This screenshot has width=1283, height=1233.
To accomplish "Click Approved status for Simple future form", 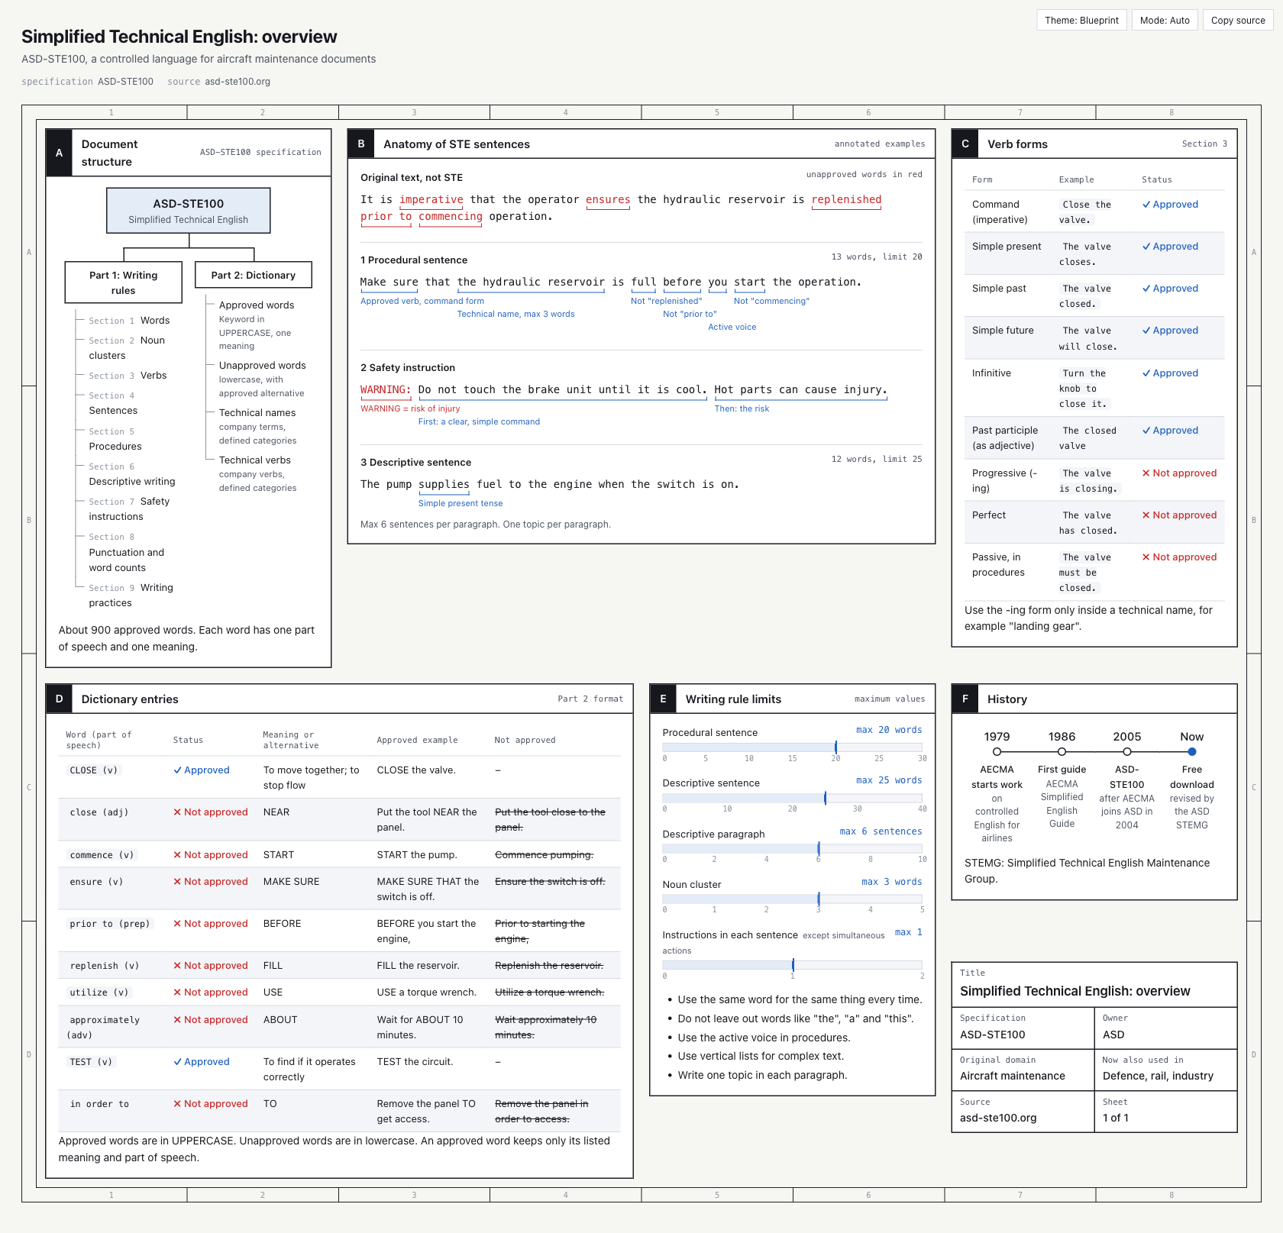I will click(x=1170, y=331).
